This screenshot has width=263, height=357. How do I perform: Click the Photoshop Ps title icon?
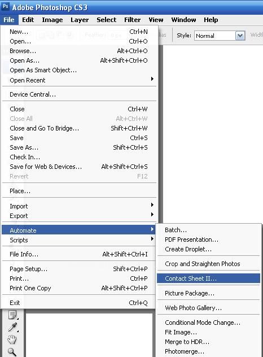tap(6, 6)
